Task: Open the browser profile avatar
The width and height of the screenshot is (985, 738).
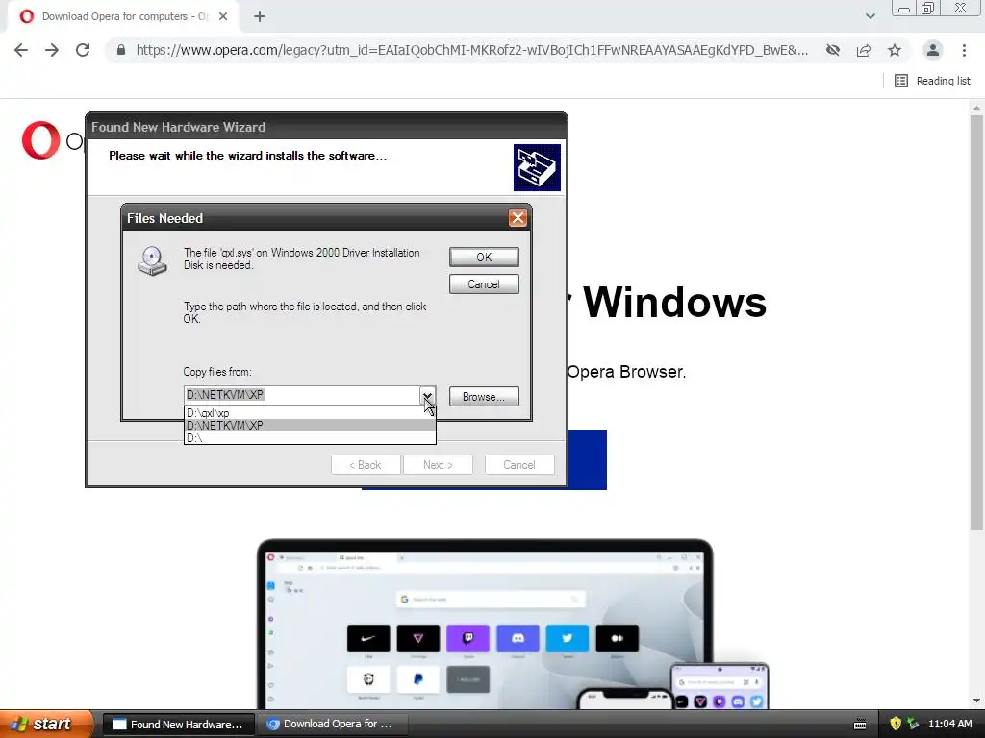Action: click(933, 50)
